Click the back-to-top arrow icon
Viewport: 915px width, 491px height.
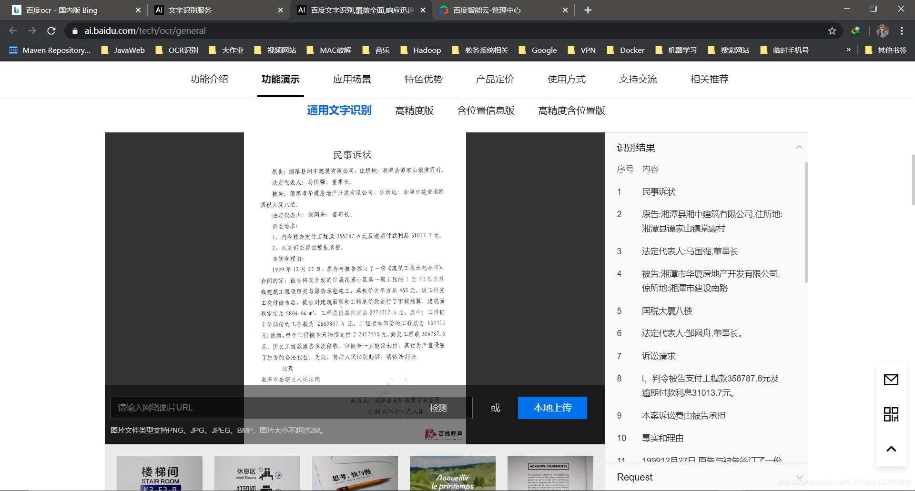[x=891, y=449]
